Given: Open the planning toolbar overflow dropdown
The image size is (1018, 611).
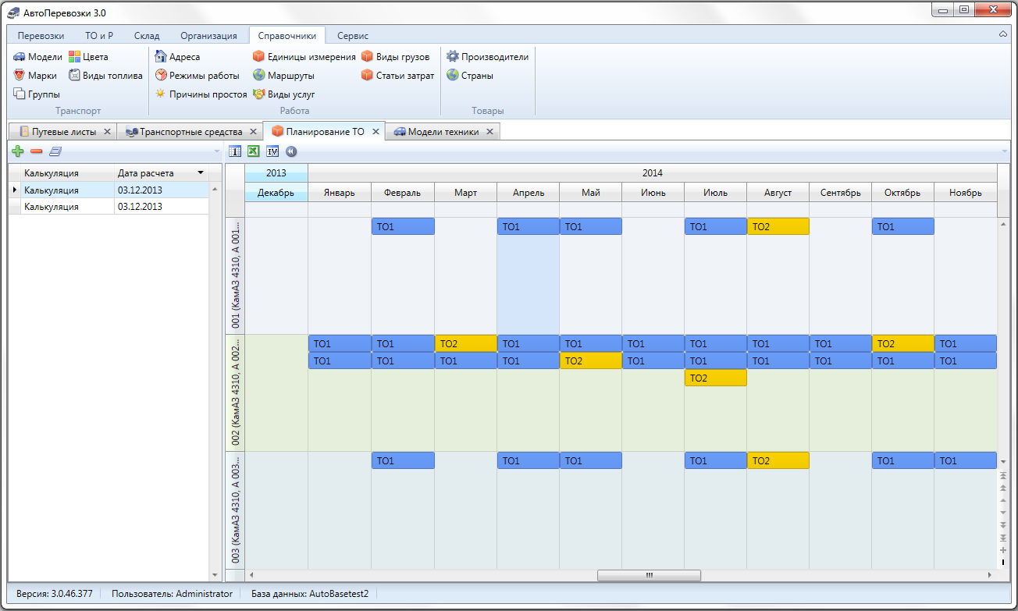Looking at the screenshot, I should click(1006, 151).
